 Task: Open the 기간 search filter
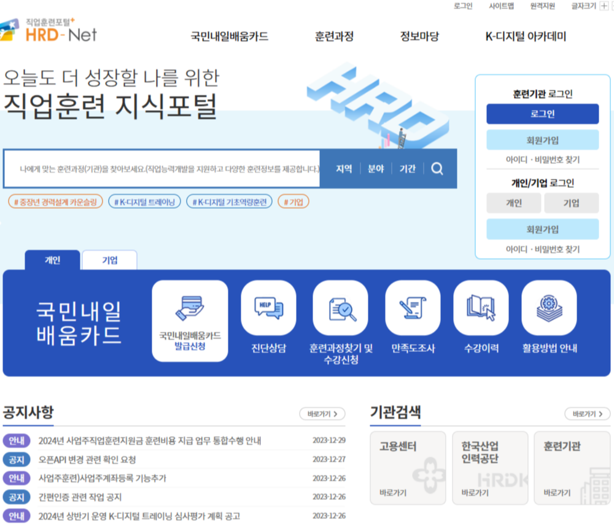click(x=407, y=169)
